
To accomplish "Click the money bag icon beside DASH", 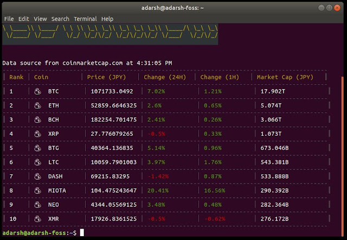I will (37, 176).
